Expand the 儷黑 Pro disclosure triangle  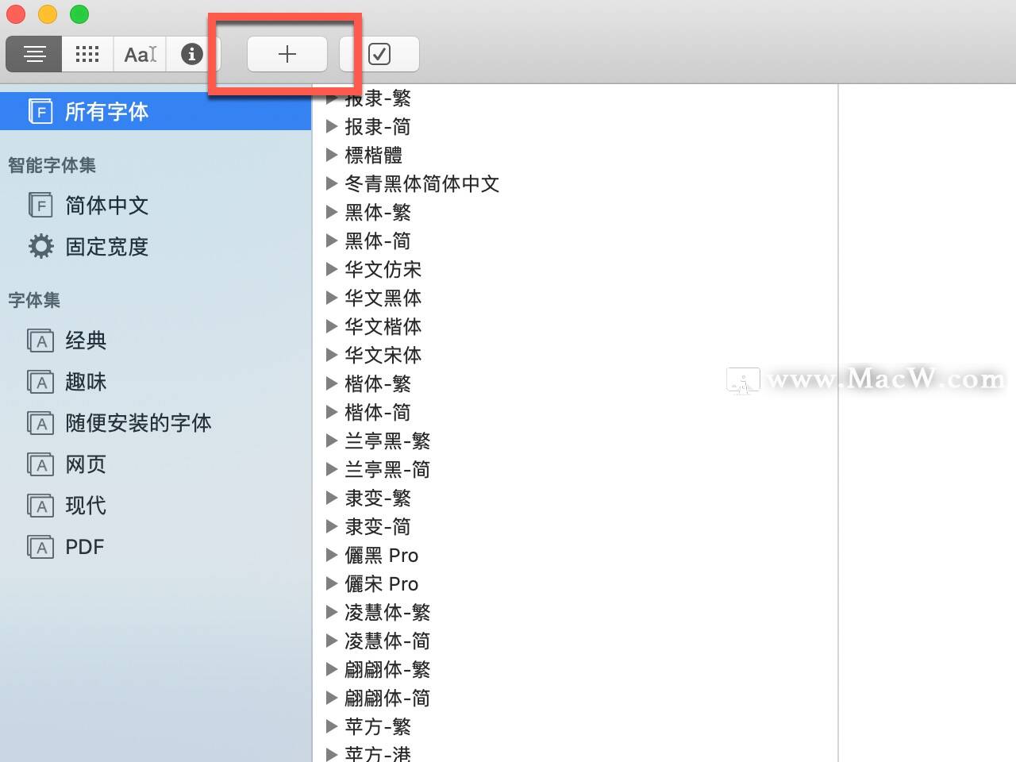333,555
